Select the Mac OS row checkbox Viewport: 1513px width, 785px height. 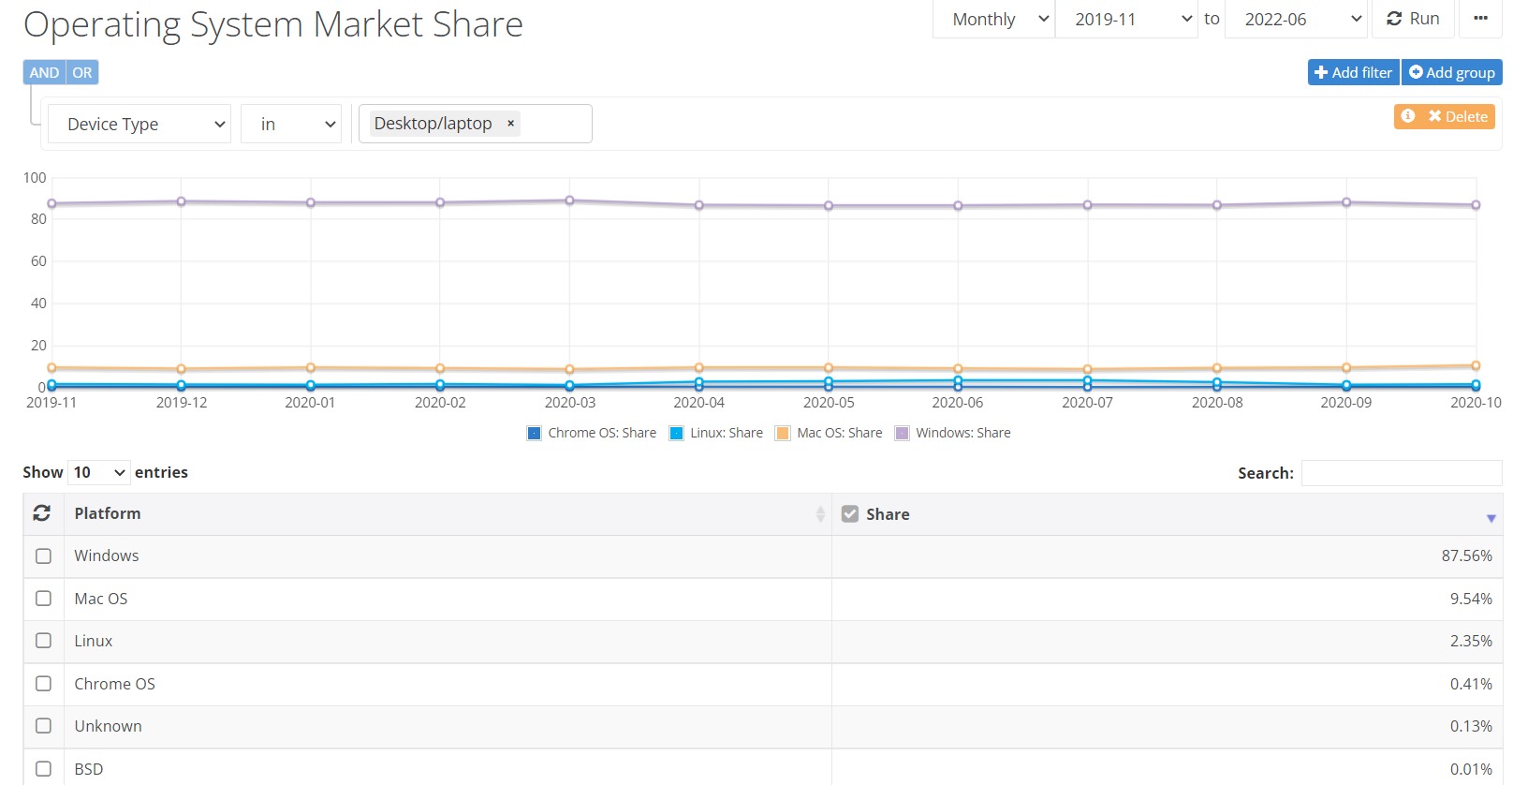pos(43,599)
